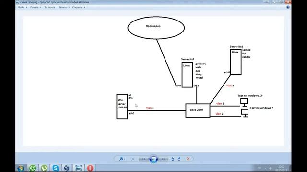Open the zoom magnifier control
The height and width of the screenshot is (172, 307).
click(x=122, y=159)
